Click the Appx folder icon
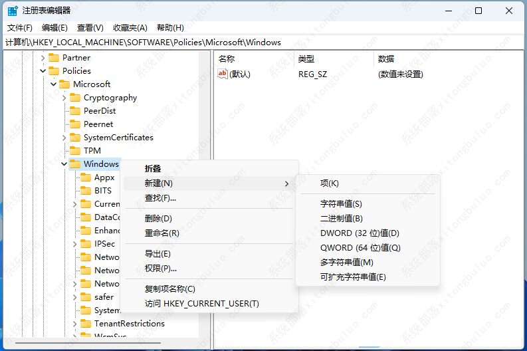Viewport: 527px width, 351px height. (86, 177)
